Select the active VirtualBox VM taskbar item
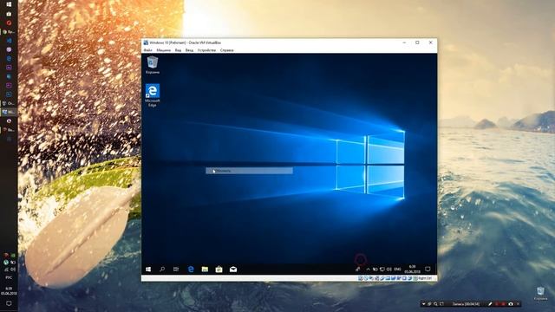Screen dimensions: 555x312 tap(9, 112)
